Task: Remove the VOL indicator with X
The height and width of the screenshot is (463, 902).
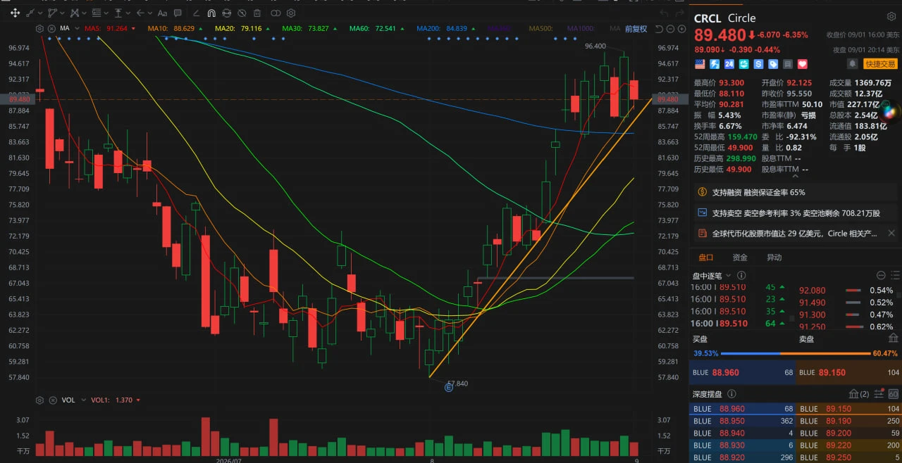Action: pyautogui.click(x=51, y=400)
